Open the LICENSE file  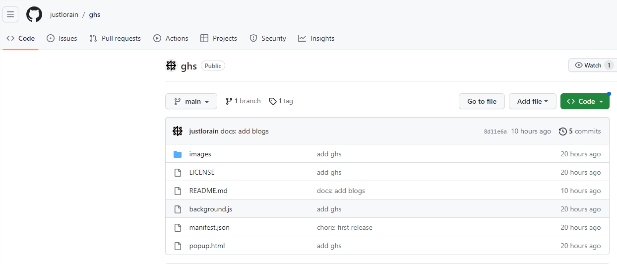point(202,173)
